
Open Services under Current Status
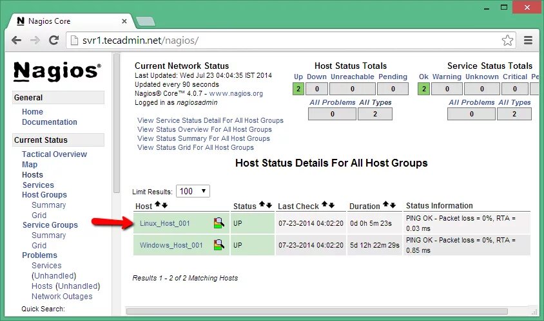pos(38,185)
